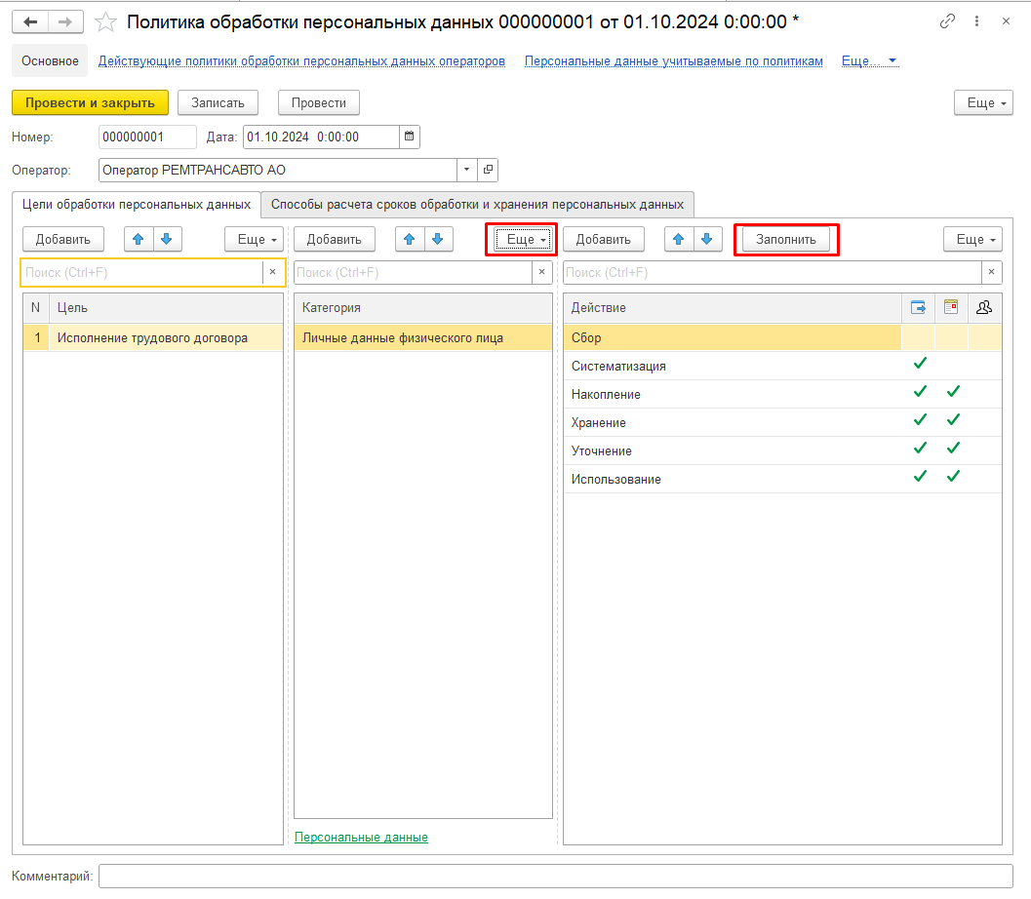Viewport: 1031px width, 899px height.
Task: Open the Оператор record with open-form icon
Action: (x=488, y=170)
